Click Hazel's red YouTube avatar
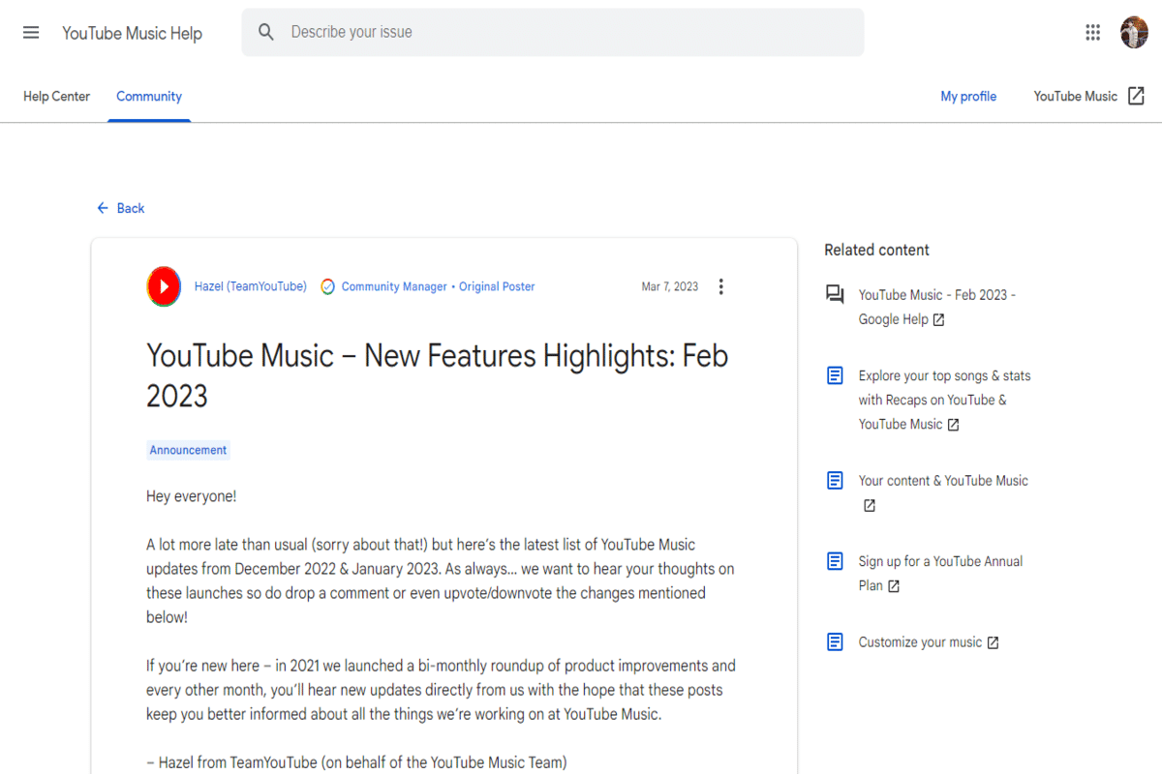The height and width of the screenshot is (774, 1162). (x=164, y=286)
